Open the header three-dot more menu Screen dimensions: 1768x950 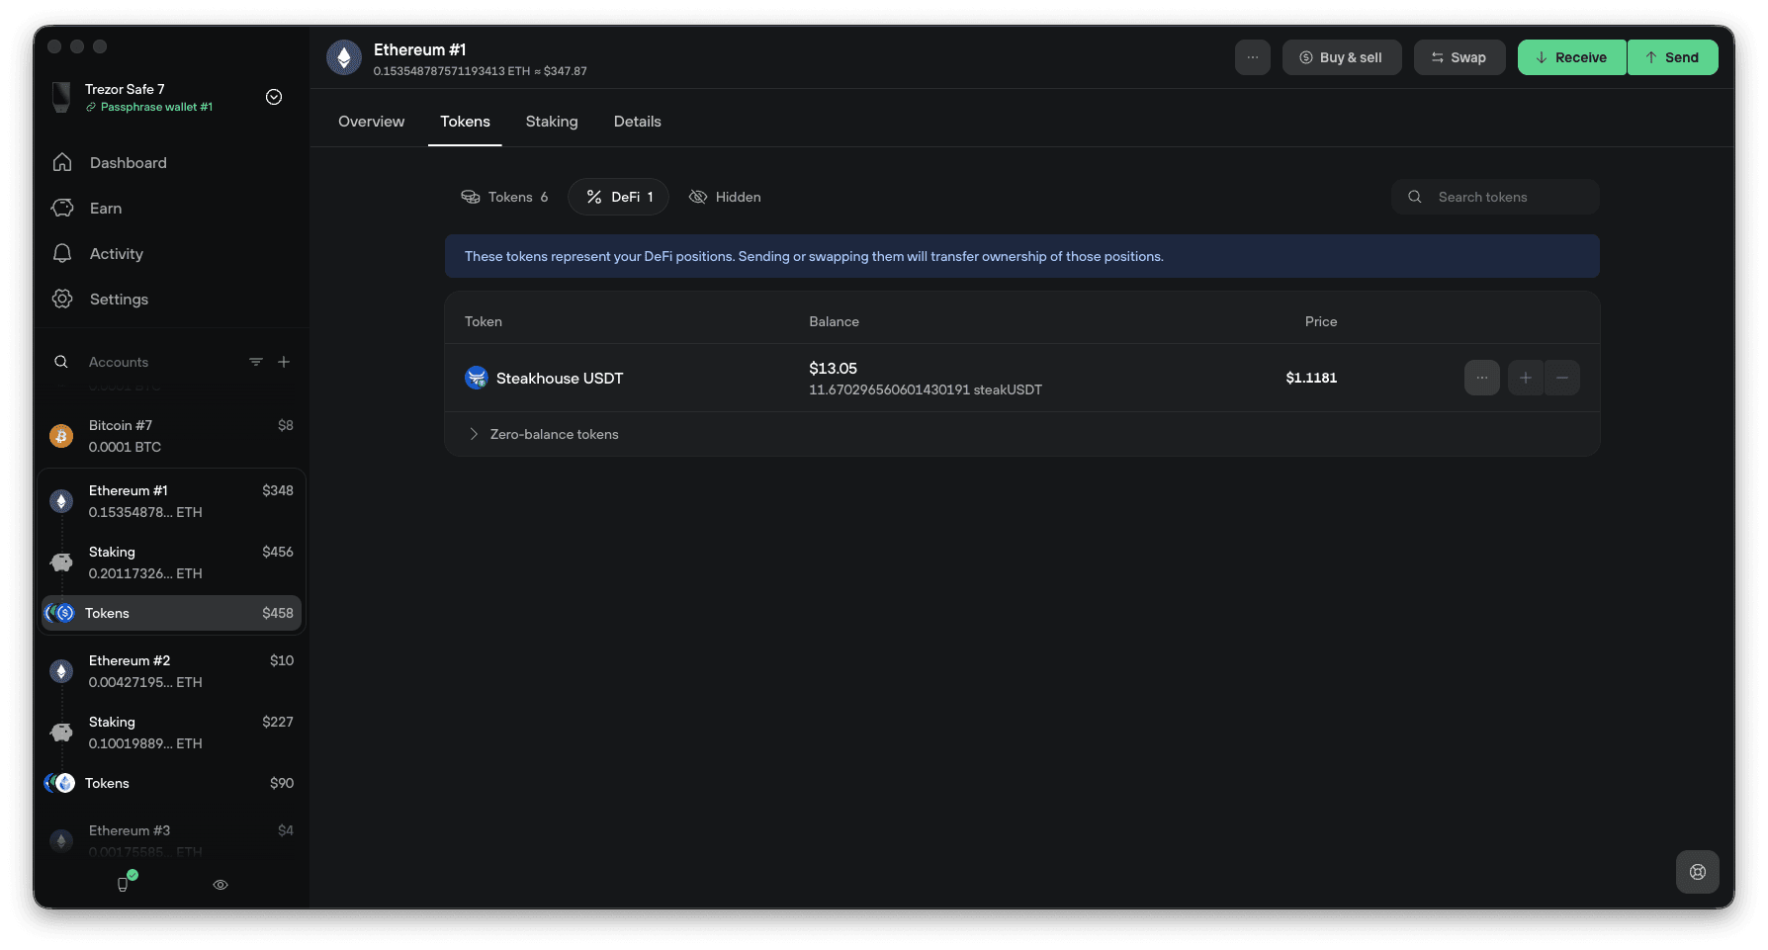click(x=1253, y=57)
